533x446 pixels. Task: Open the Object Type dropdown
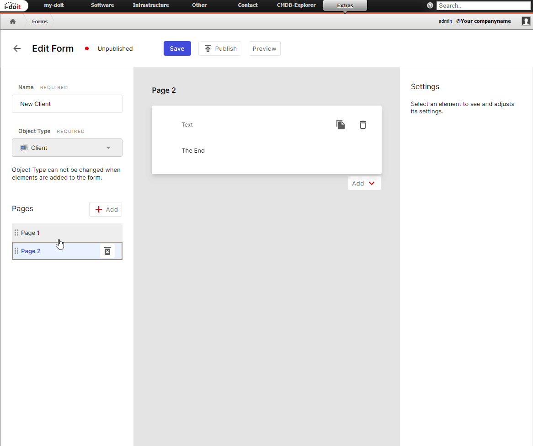tap(67, 148)
